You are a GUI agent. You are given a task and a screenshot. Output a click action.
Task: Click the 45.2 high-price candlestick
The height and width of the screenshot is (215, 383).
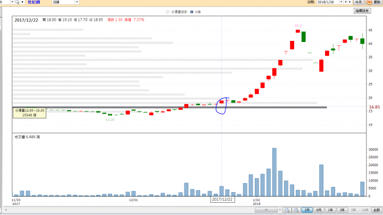pyautogui.click(x=298, y=31)
